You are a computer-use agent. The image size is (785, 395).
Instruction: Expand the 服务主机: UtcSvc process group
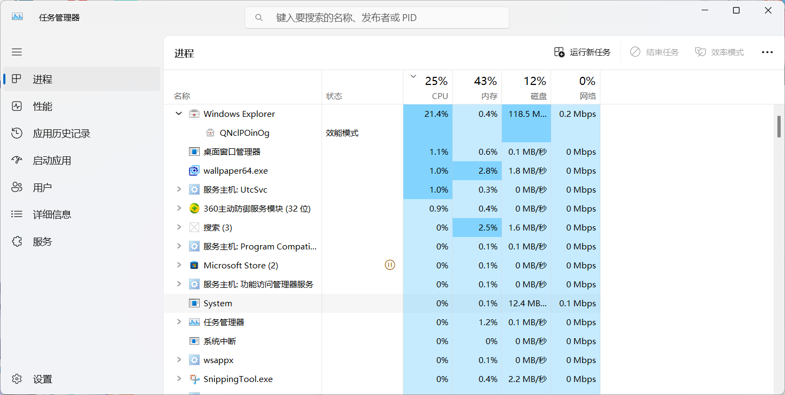pyautogui.click(x=179, y=189)
